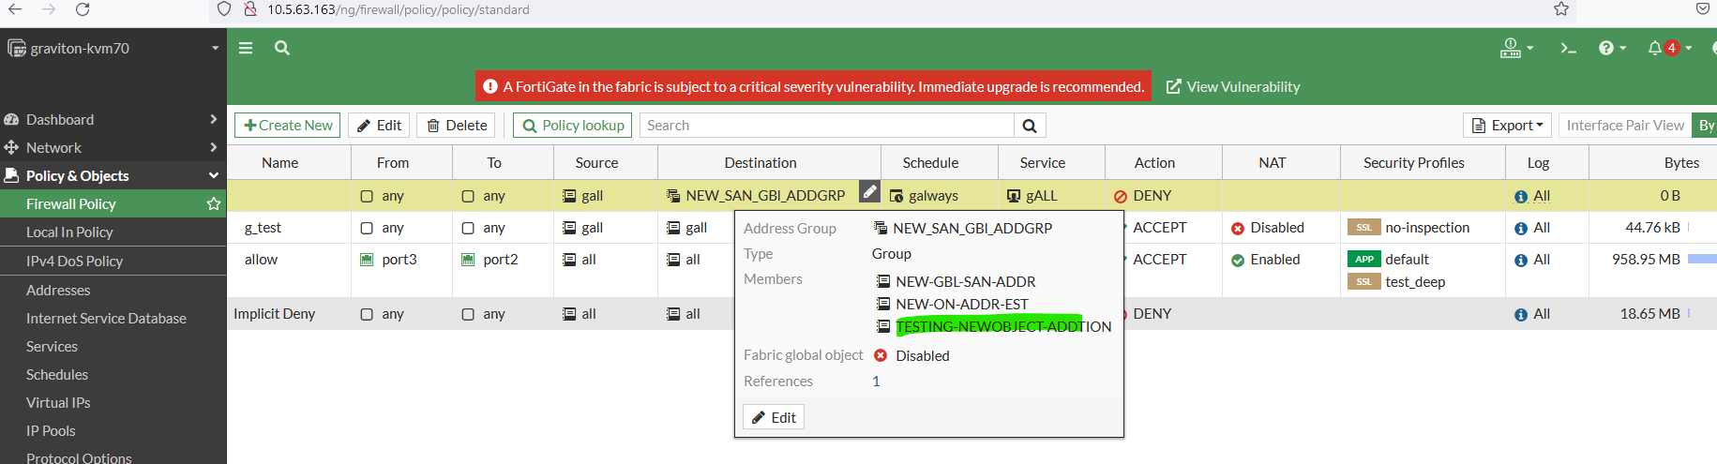The image size is (1717, 464).
Task: Open the CLI console icon
Action: 1568,48
